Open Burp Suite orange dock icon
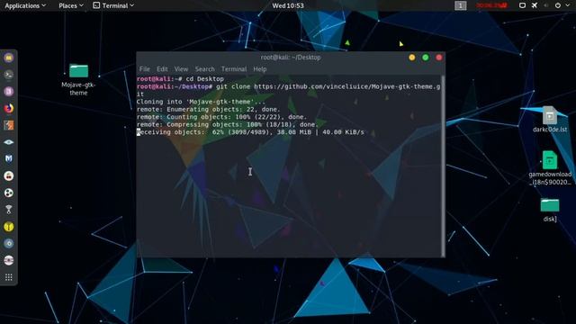Image resolution: width=576 pixels, height=324 pixels. (9, 125)
